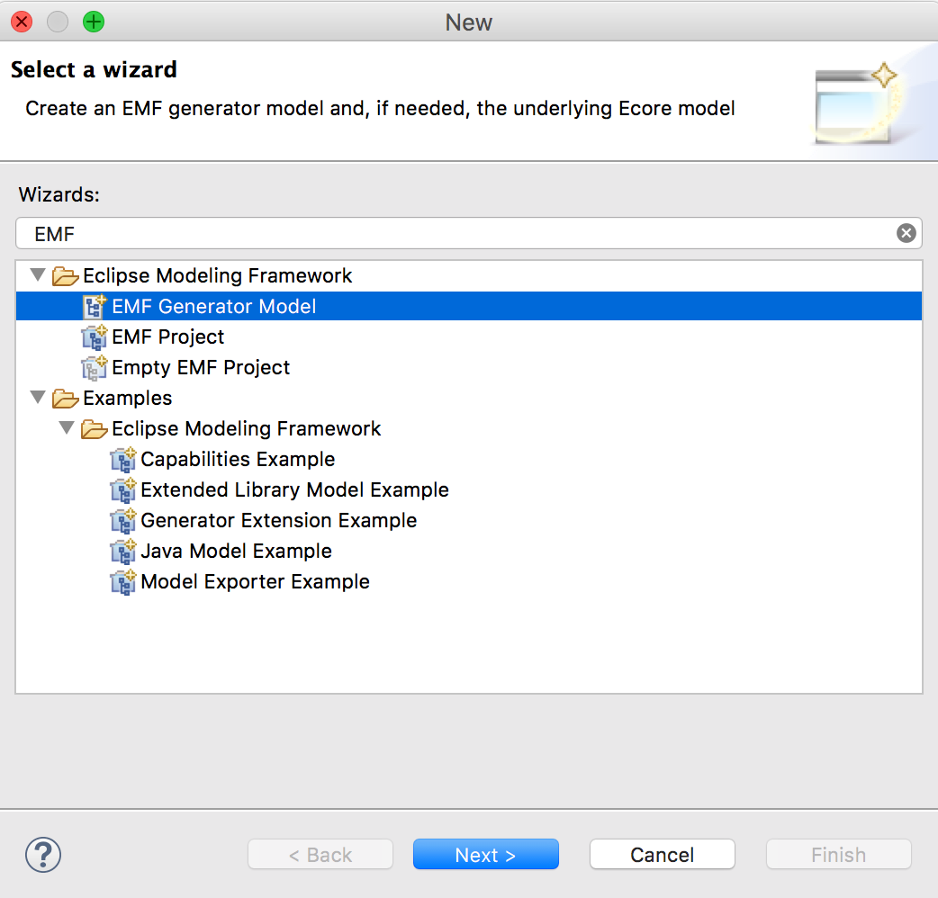Click the top-level Eclipse Modeling Framework folder icon
This screenshot has height=898, width=938.
(x=65, y=276)
